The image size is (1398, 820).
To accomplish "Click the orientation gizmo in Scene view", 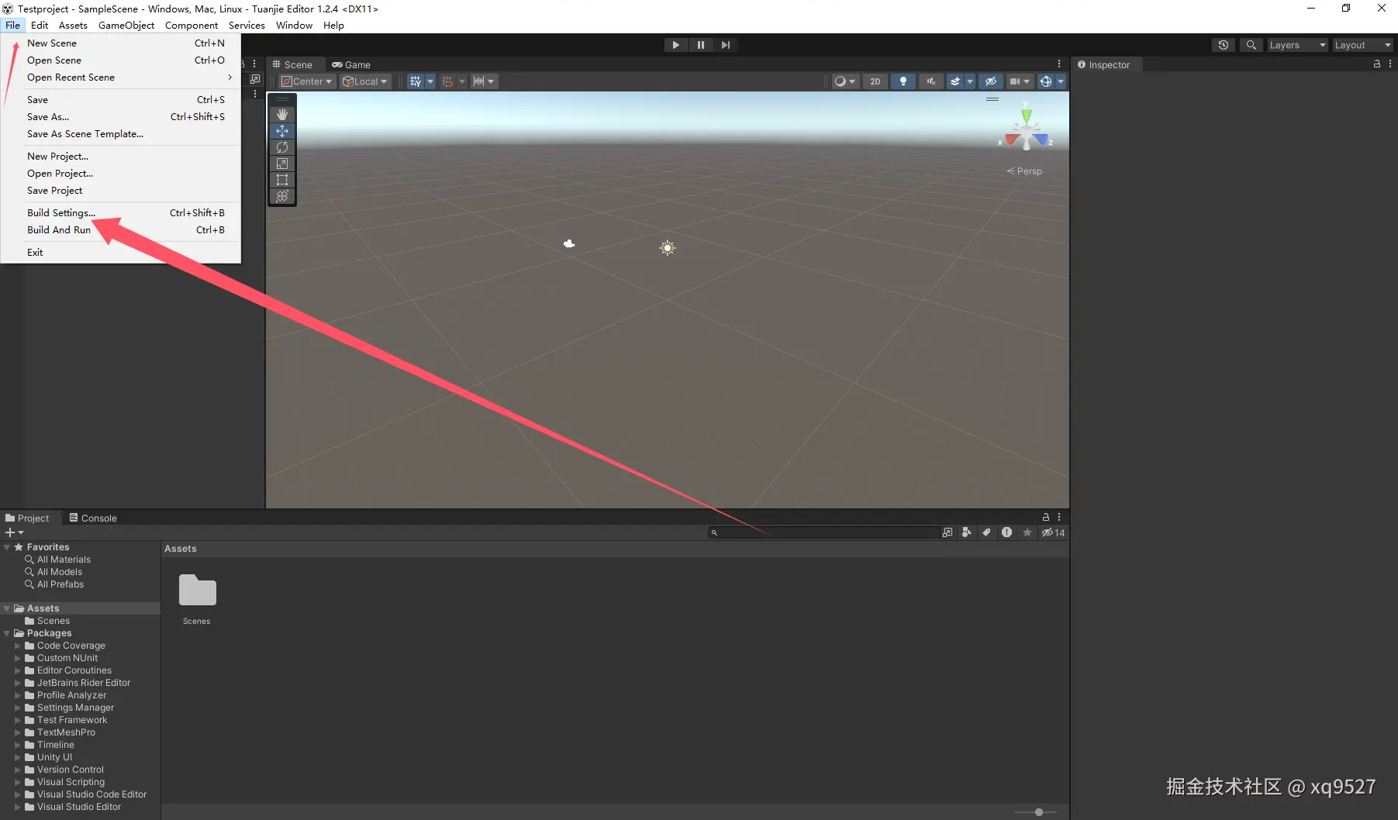I will click(x=1026, y=129).
